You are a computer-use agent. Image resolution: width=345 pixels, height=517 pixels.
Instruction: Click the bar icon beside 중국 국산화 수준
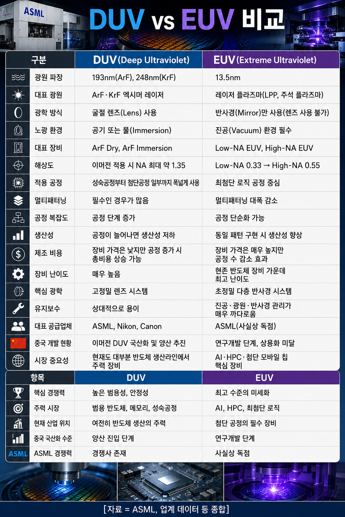coord(18,438)
